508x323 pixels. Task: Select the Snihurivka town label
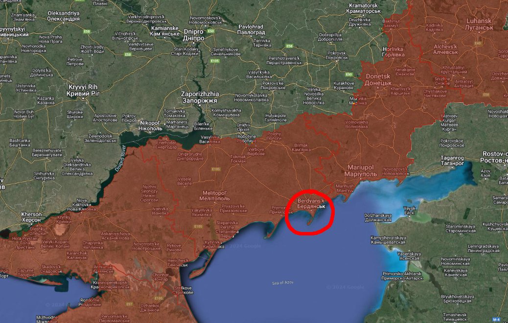click(44, 176)
